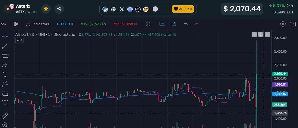Click the 2,600.00 price axis label
Viewport: 298px width, 128px height.
point(280,38)
